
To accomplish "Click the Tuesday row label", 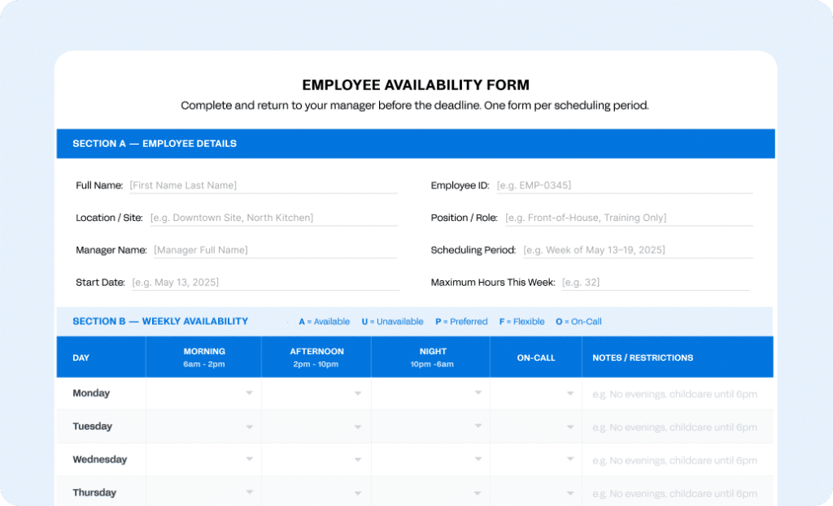I will [x=93, y=426].
